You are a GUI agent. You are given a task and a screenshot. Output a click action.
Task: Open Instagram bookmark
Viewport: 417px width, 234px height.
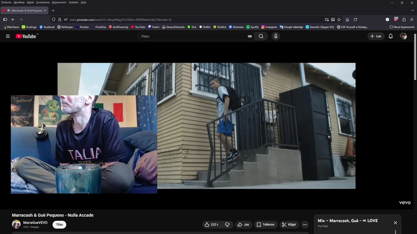[269, 27]
